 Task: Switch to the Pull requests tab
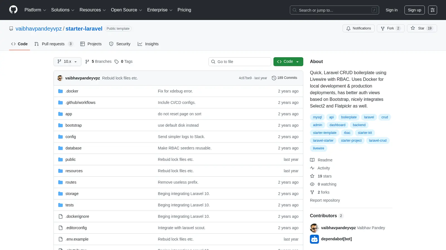pyautogui.click(x=54, y=44)
